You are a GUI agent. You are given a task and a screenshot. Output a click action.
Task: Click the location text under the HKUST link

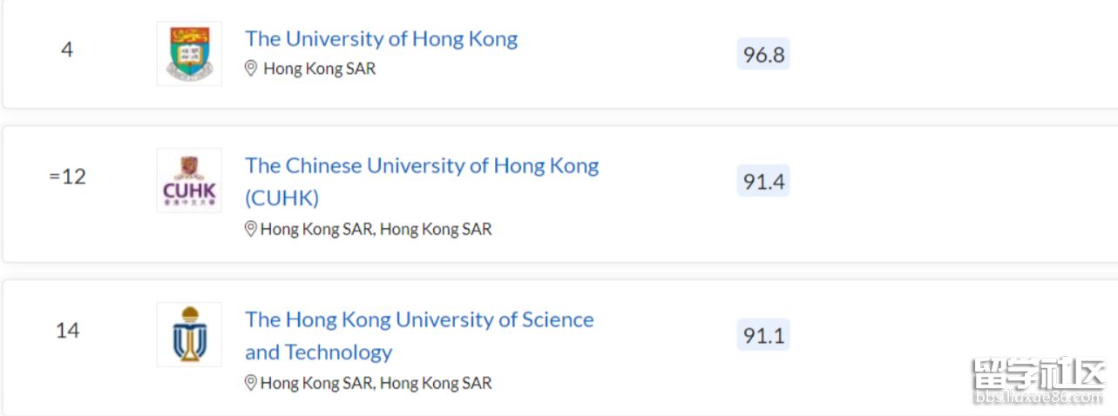point(376,383)
